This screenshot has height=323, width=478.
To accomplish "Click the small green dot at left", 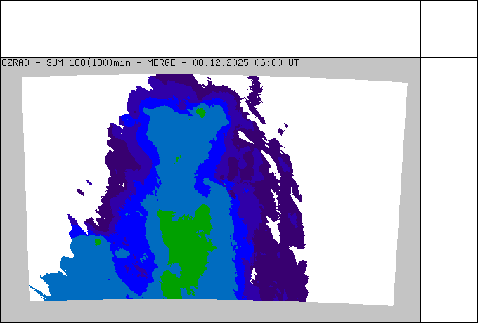I will coord(98,242).
